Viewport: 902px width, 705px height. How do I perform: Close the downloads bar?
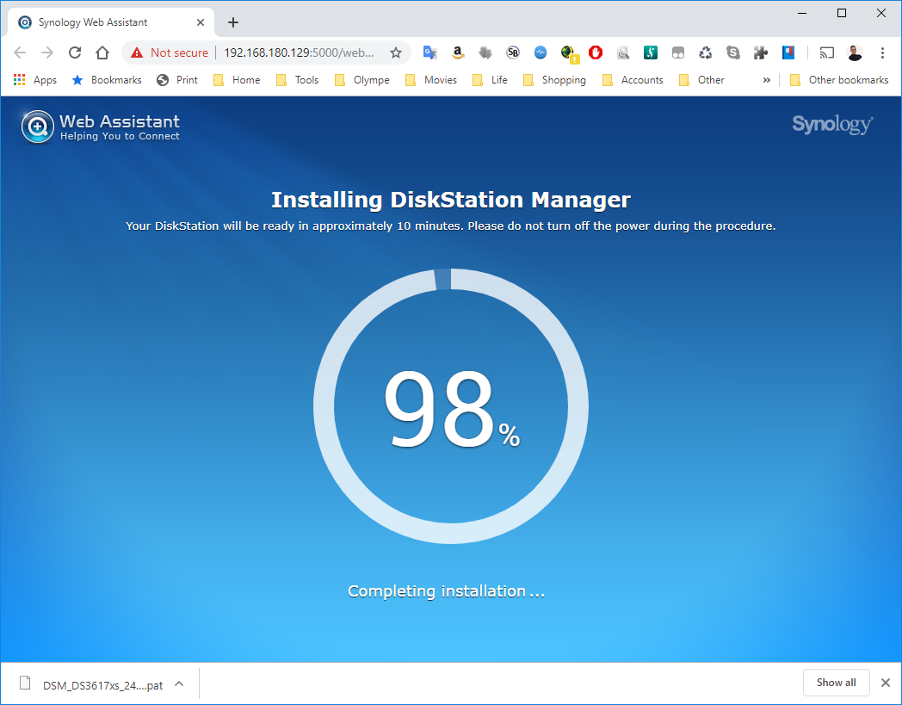(886, 683)
